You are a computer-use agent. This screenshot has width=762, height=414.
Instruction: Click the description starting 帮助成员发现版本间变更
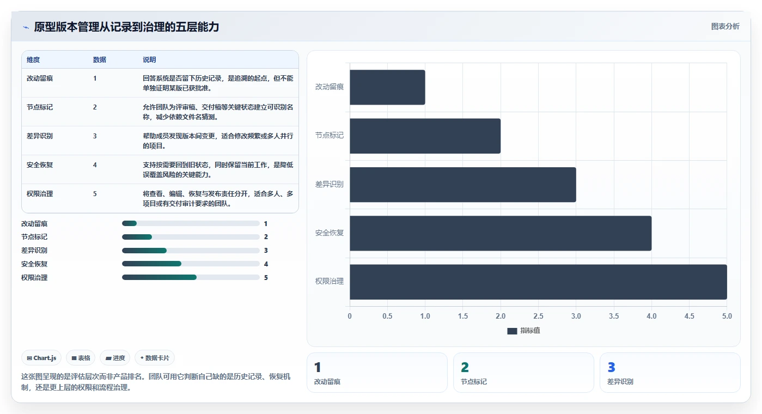tap(218, 141)
